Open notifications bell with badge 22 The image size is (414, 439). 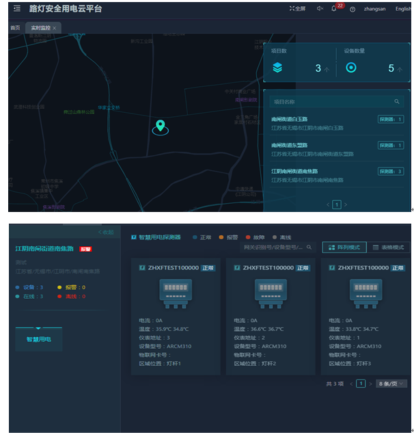pyautogui.click(x=334, y=9)
